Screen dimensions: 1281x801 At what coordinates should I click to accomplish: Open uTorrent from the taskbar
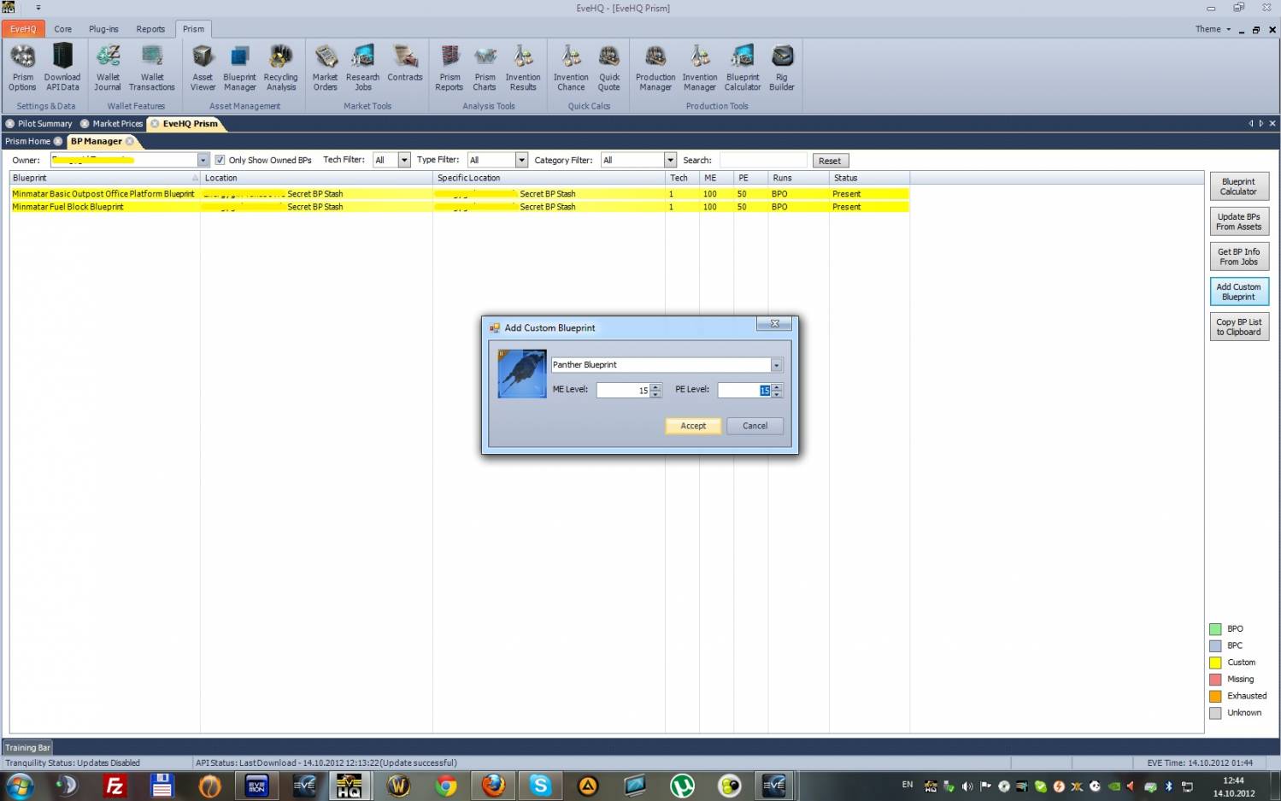click(x=682, y=786)
